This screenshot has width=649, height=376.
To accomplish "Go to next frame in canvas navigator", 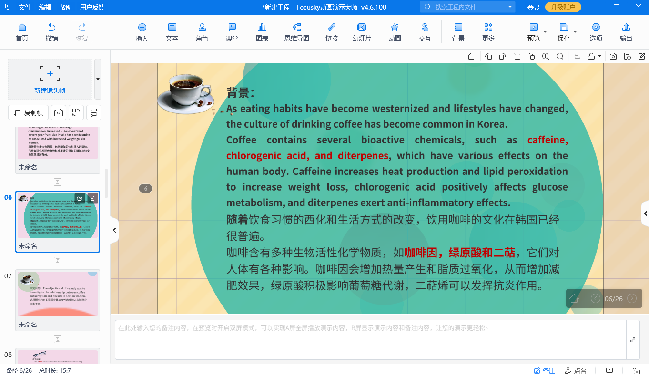I will point(632,298).
